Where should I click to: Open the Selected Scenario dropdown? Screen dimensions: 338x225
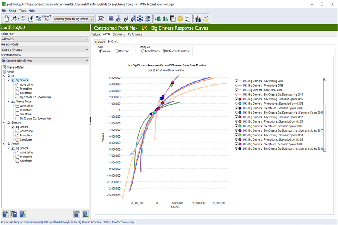[x=45, y=60]
